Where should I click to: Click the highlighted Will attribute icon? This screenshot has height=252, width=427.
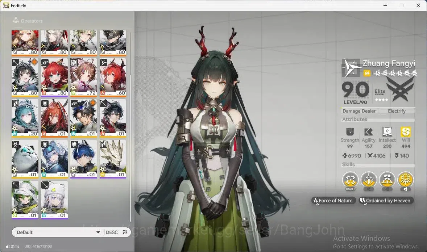click(x=406, y=132)
